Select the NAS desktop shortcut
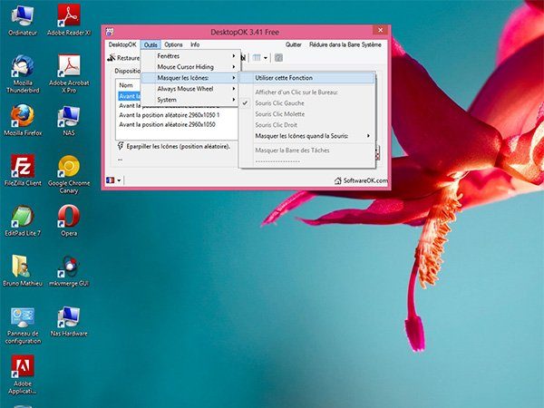The width and height of the screenshot is (544, 408). [69, 120]
